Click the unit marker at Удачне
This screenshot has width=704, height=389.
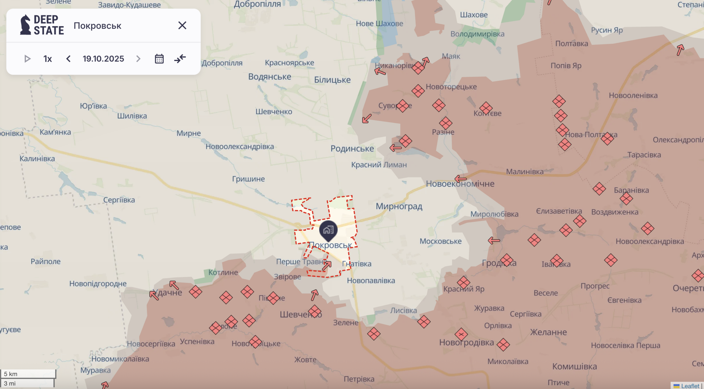195,291
